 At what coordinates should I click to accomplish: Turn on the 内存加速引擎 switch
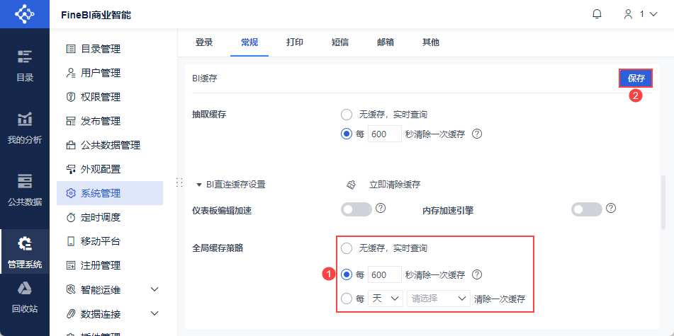coord(587,209)
